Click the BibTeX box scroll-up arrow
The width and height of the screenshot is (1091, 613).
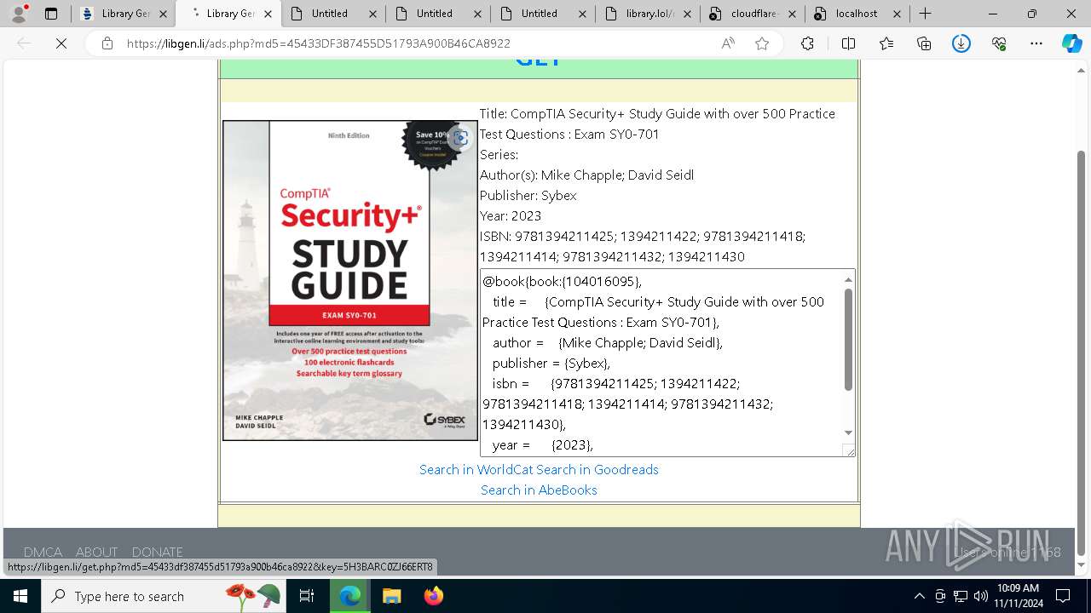[848, 279]
